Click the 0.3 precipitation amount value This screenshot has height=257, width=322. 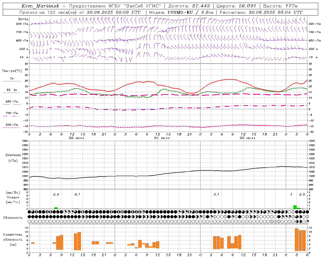302,194
